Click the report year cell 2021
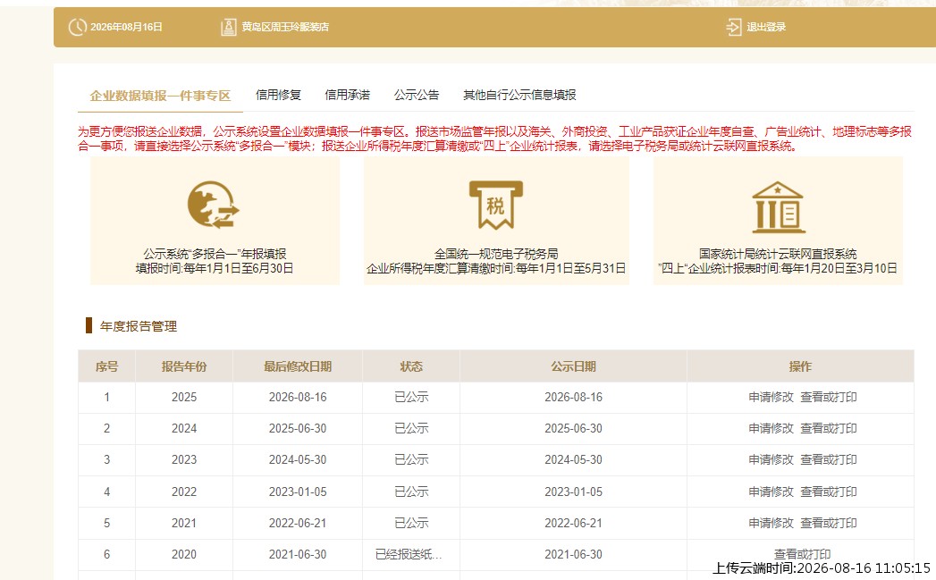 184,524
